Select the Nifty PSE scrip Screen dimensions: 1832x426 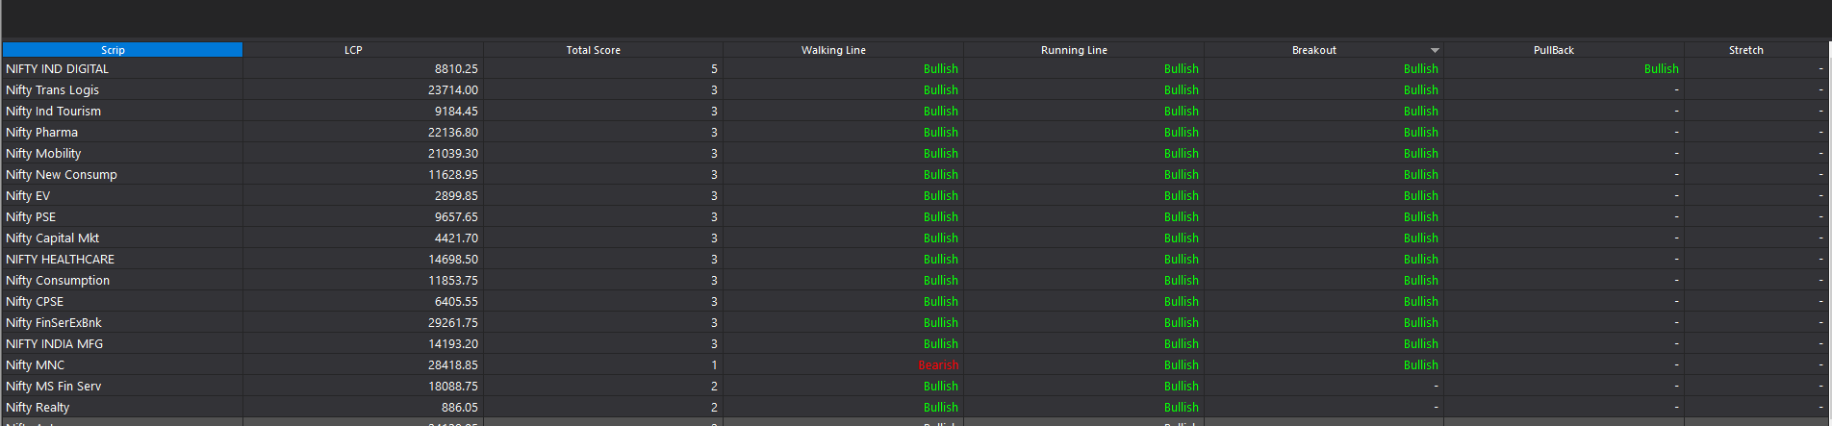(x=31, y=216)
